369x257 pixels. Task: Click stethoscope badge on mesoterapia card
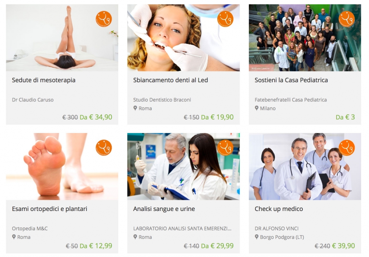[x=104, y=19]
